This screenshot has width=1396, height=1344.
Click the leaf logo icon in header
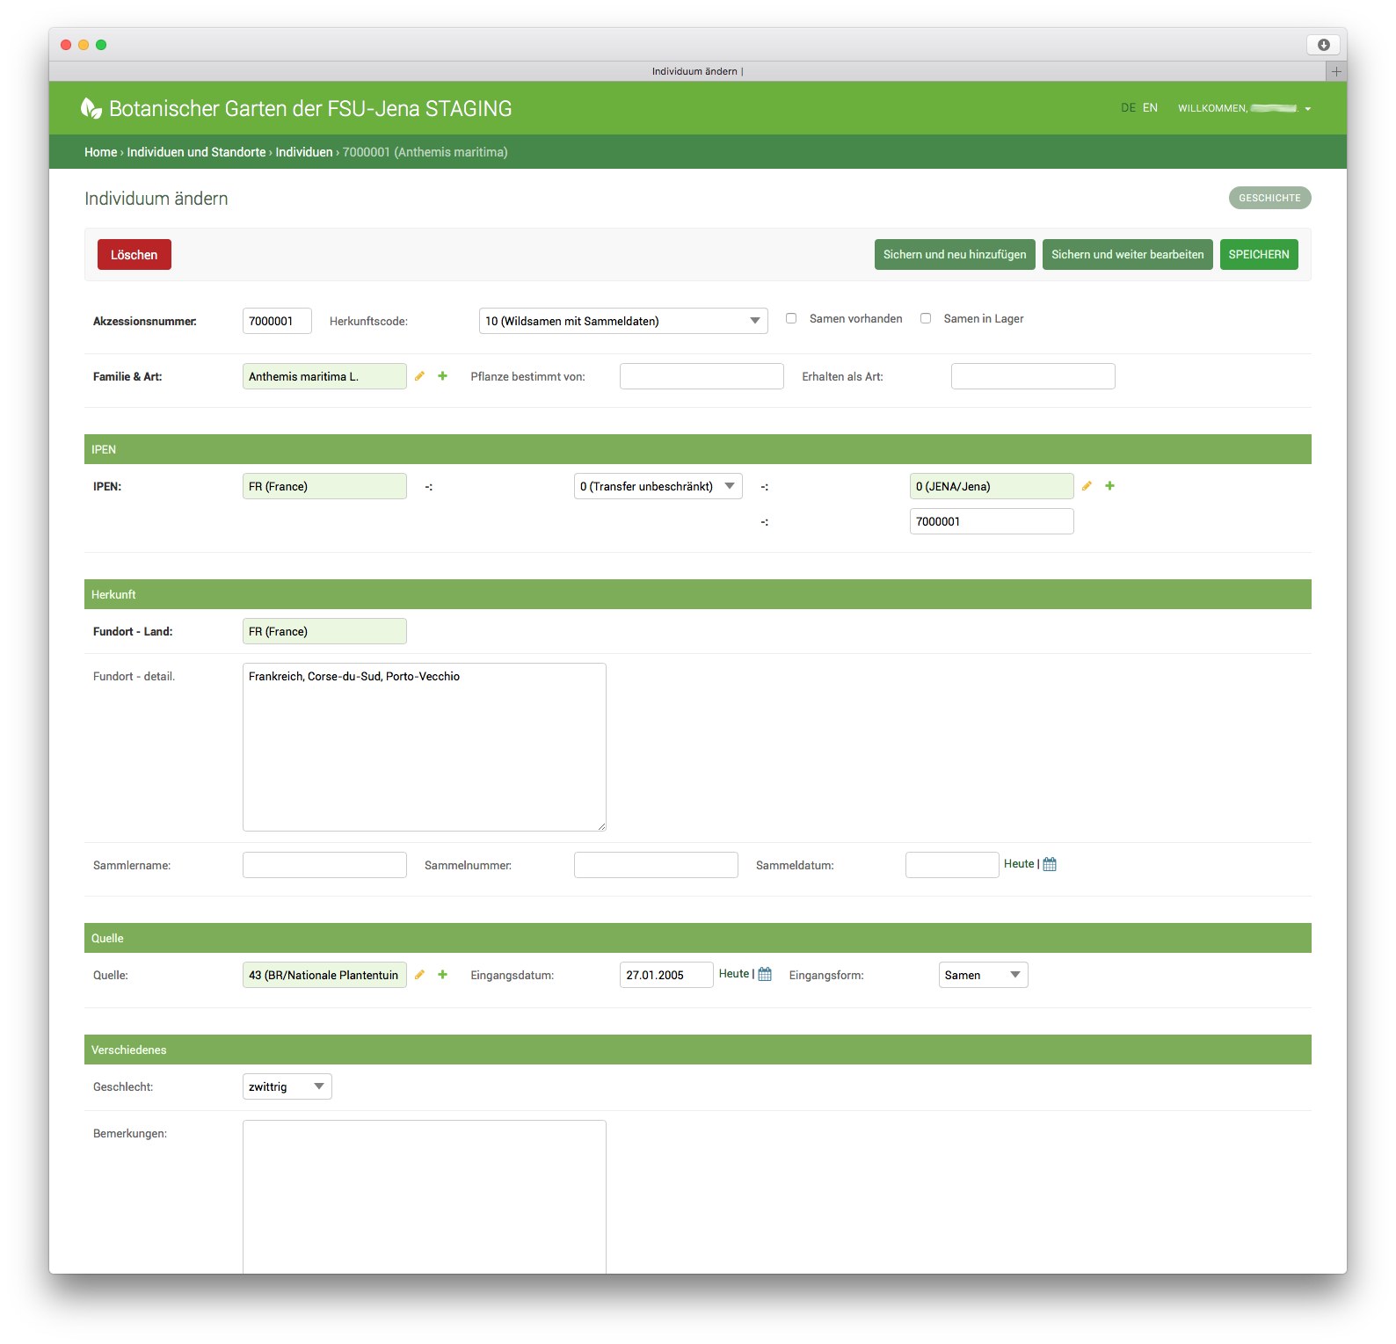coord(91,108)
